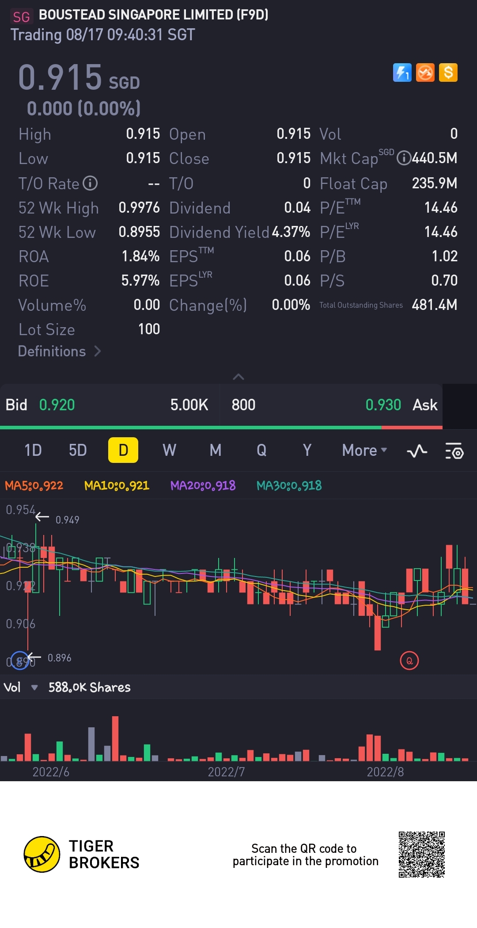
Task: Tap the yellow dollar sign icon
Action: pos(448,73)
